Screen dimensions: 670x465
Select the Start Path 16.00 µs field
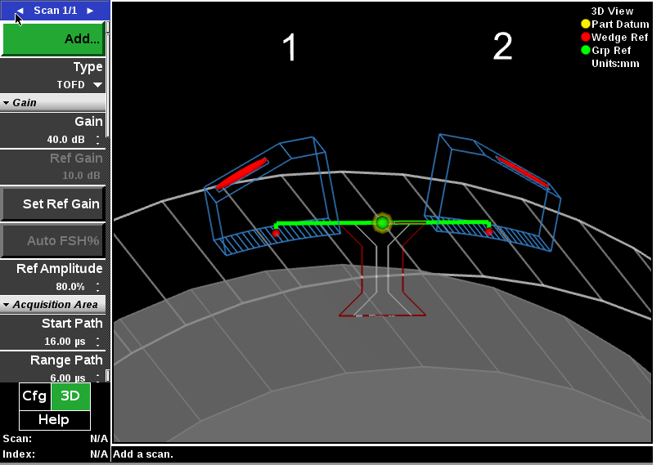pyautogui.click(x=53, y=333)
